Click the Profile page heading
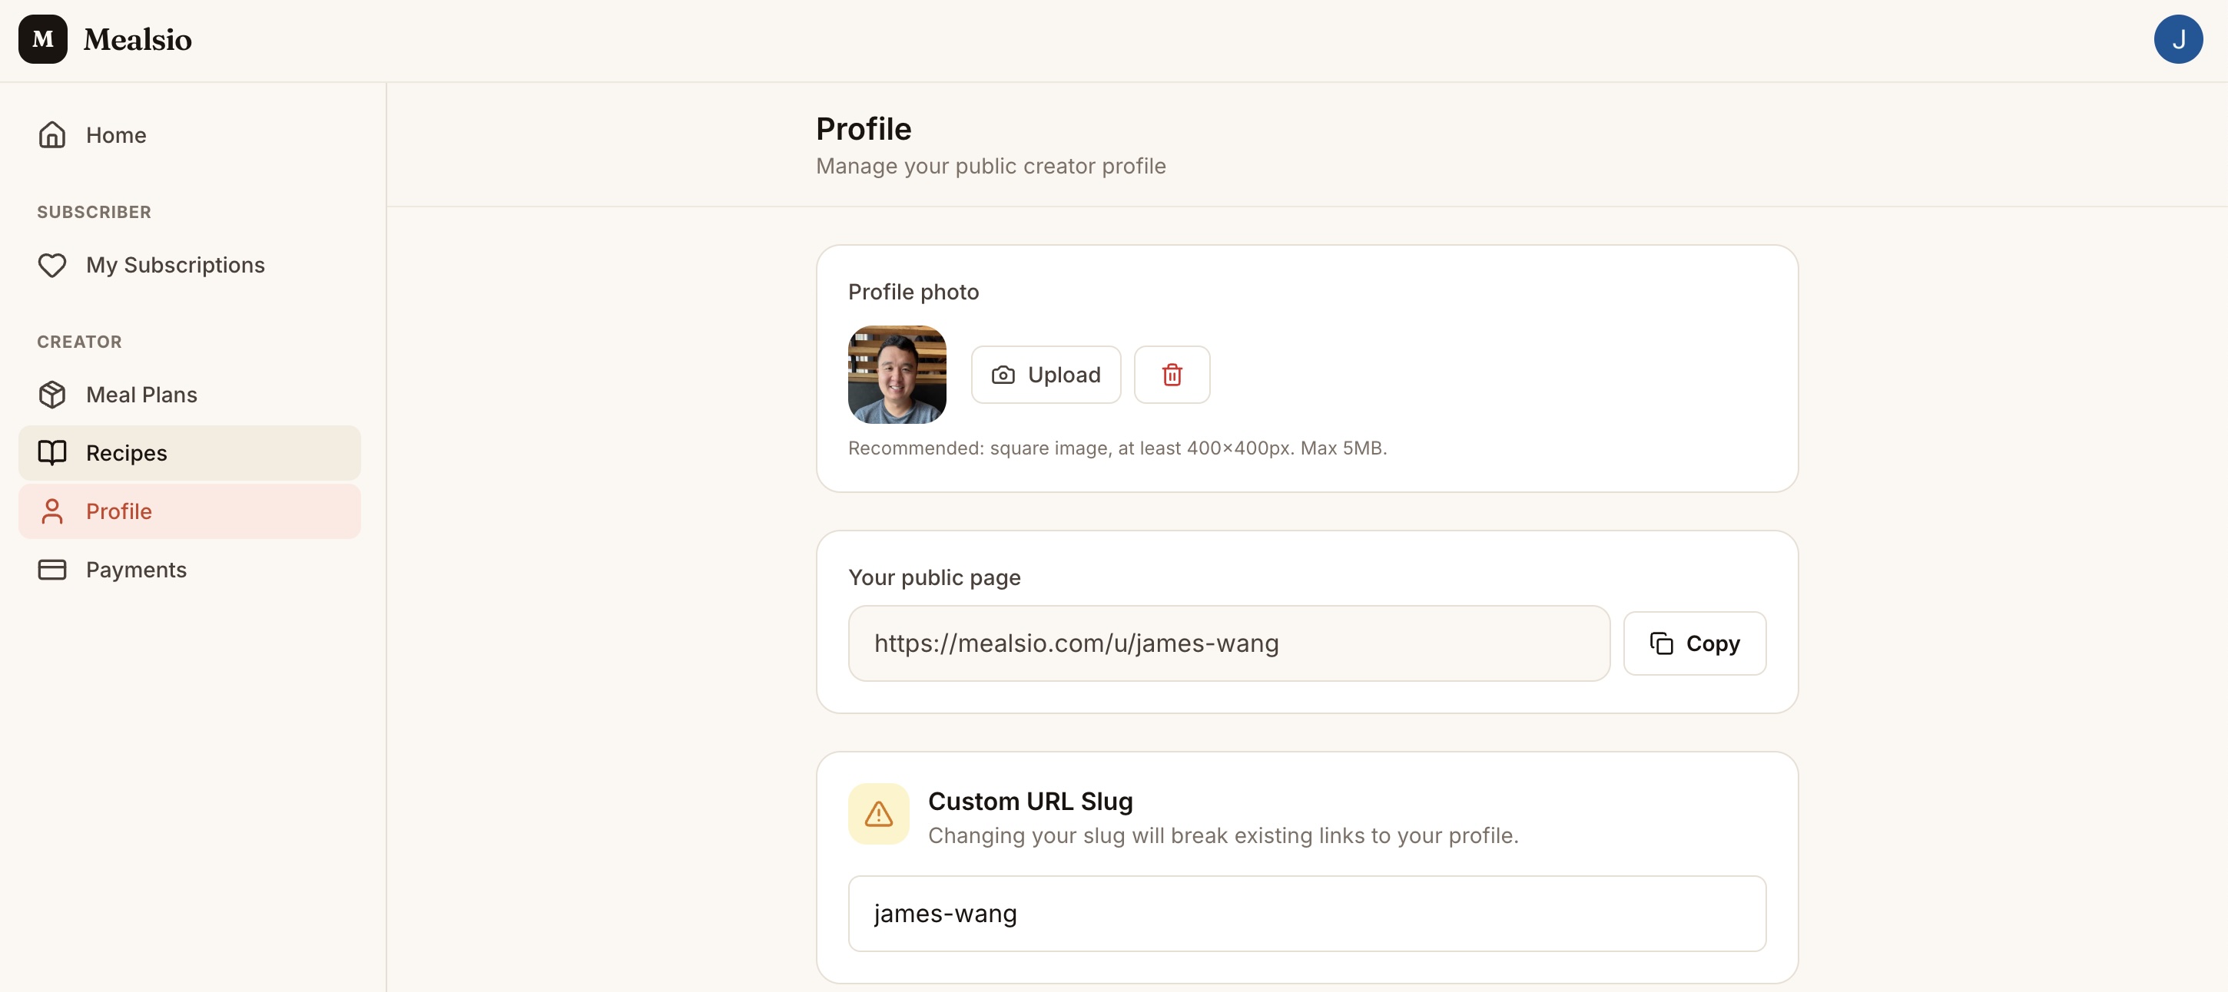2228x992 pixels. pos(864,130)
